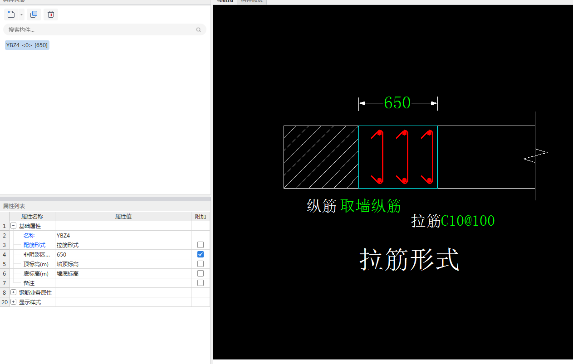Click the 配筋形式 value 拉筋形式
Screen dimensions: 573x364
(123, 245)
